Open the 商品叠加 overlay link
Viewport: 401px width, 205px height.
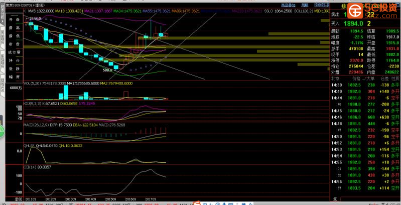click(288, 5)
